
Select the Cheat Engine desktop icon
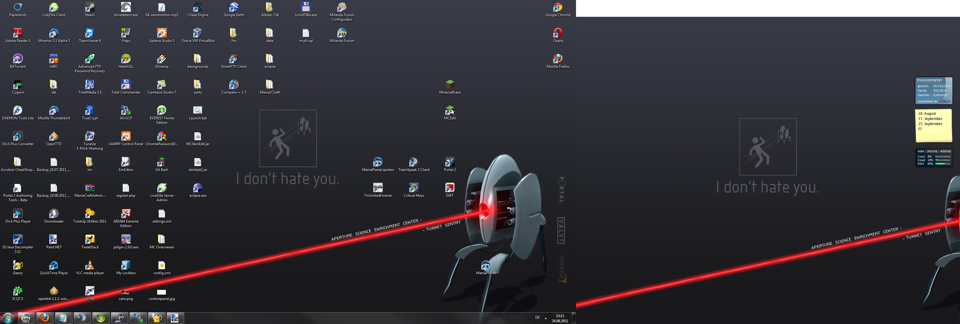tap(198, 9)
